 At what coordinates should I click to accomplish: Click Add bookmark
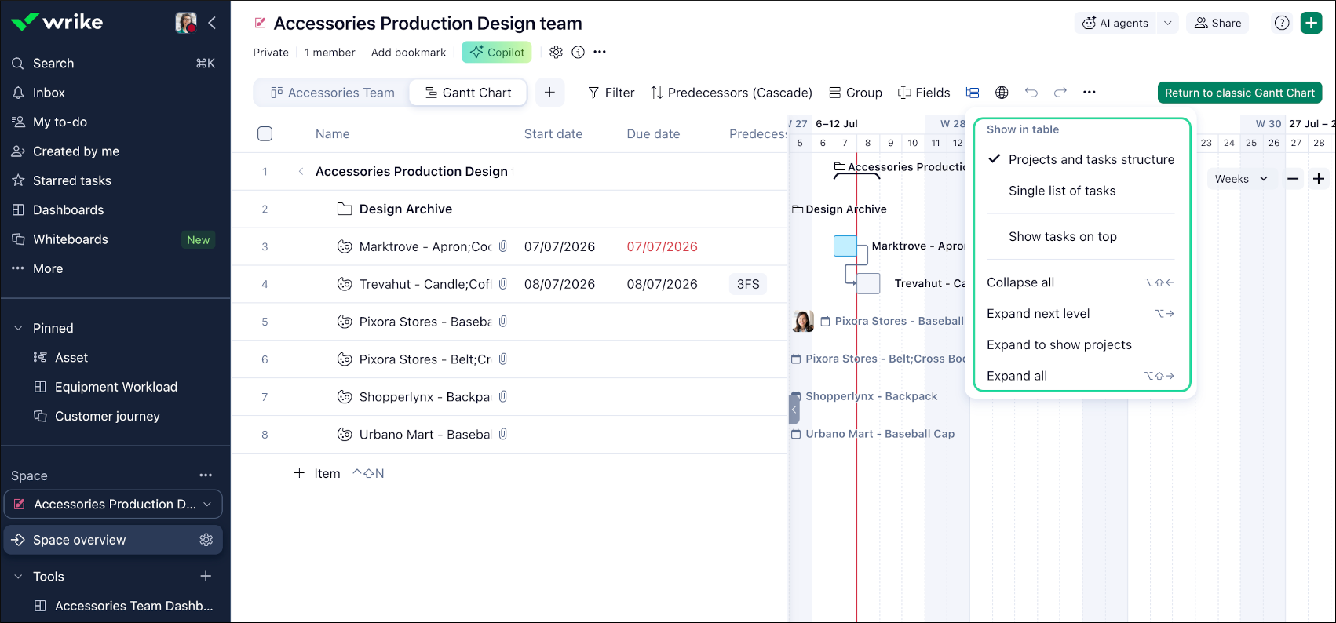pyautogui.click(x=408, y=53)
